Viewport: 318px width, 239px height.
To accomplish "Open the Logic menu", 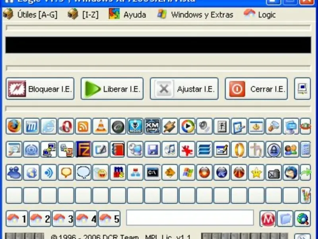I will (x=260, y=15).
